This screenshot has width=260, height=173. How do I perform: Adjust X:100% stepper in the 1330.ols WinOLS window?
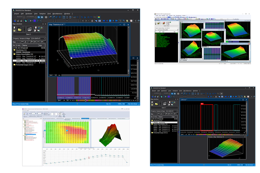160,93
